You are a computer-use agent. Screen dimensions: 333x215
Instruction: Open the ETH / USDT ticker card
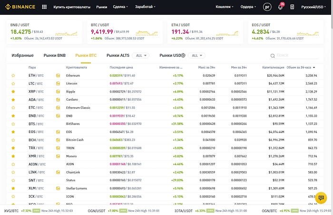pyautogui.click(x=205, y=32)
